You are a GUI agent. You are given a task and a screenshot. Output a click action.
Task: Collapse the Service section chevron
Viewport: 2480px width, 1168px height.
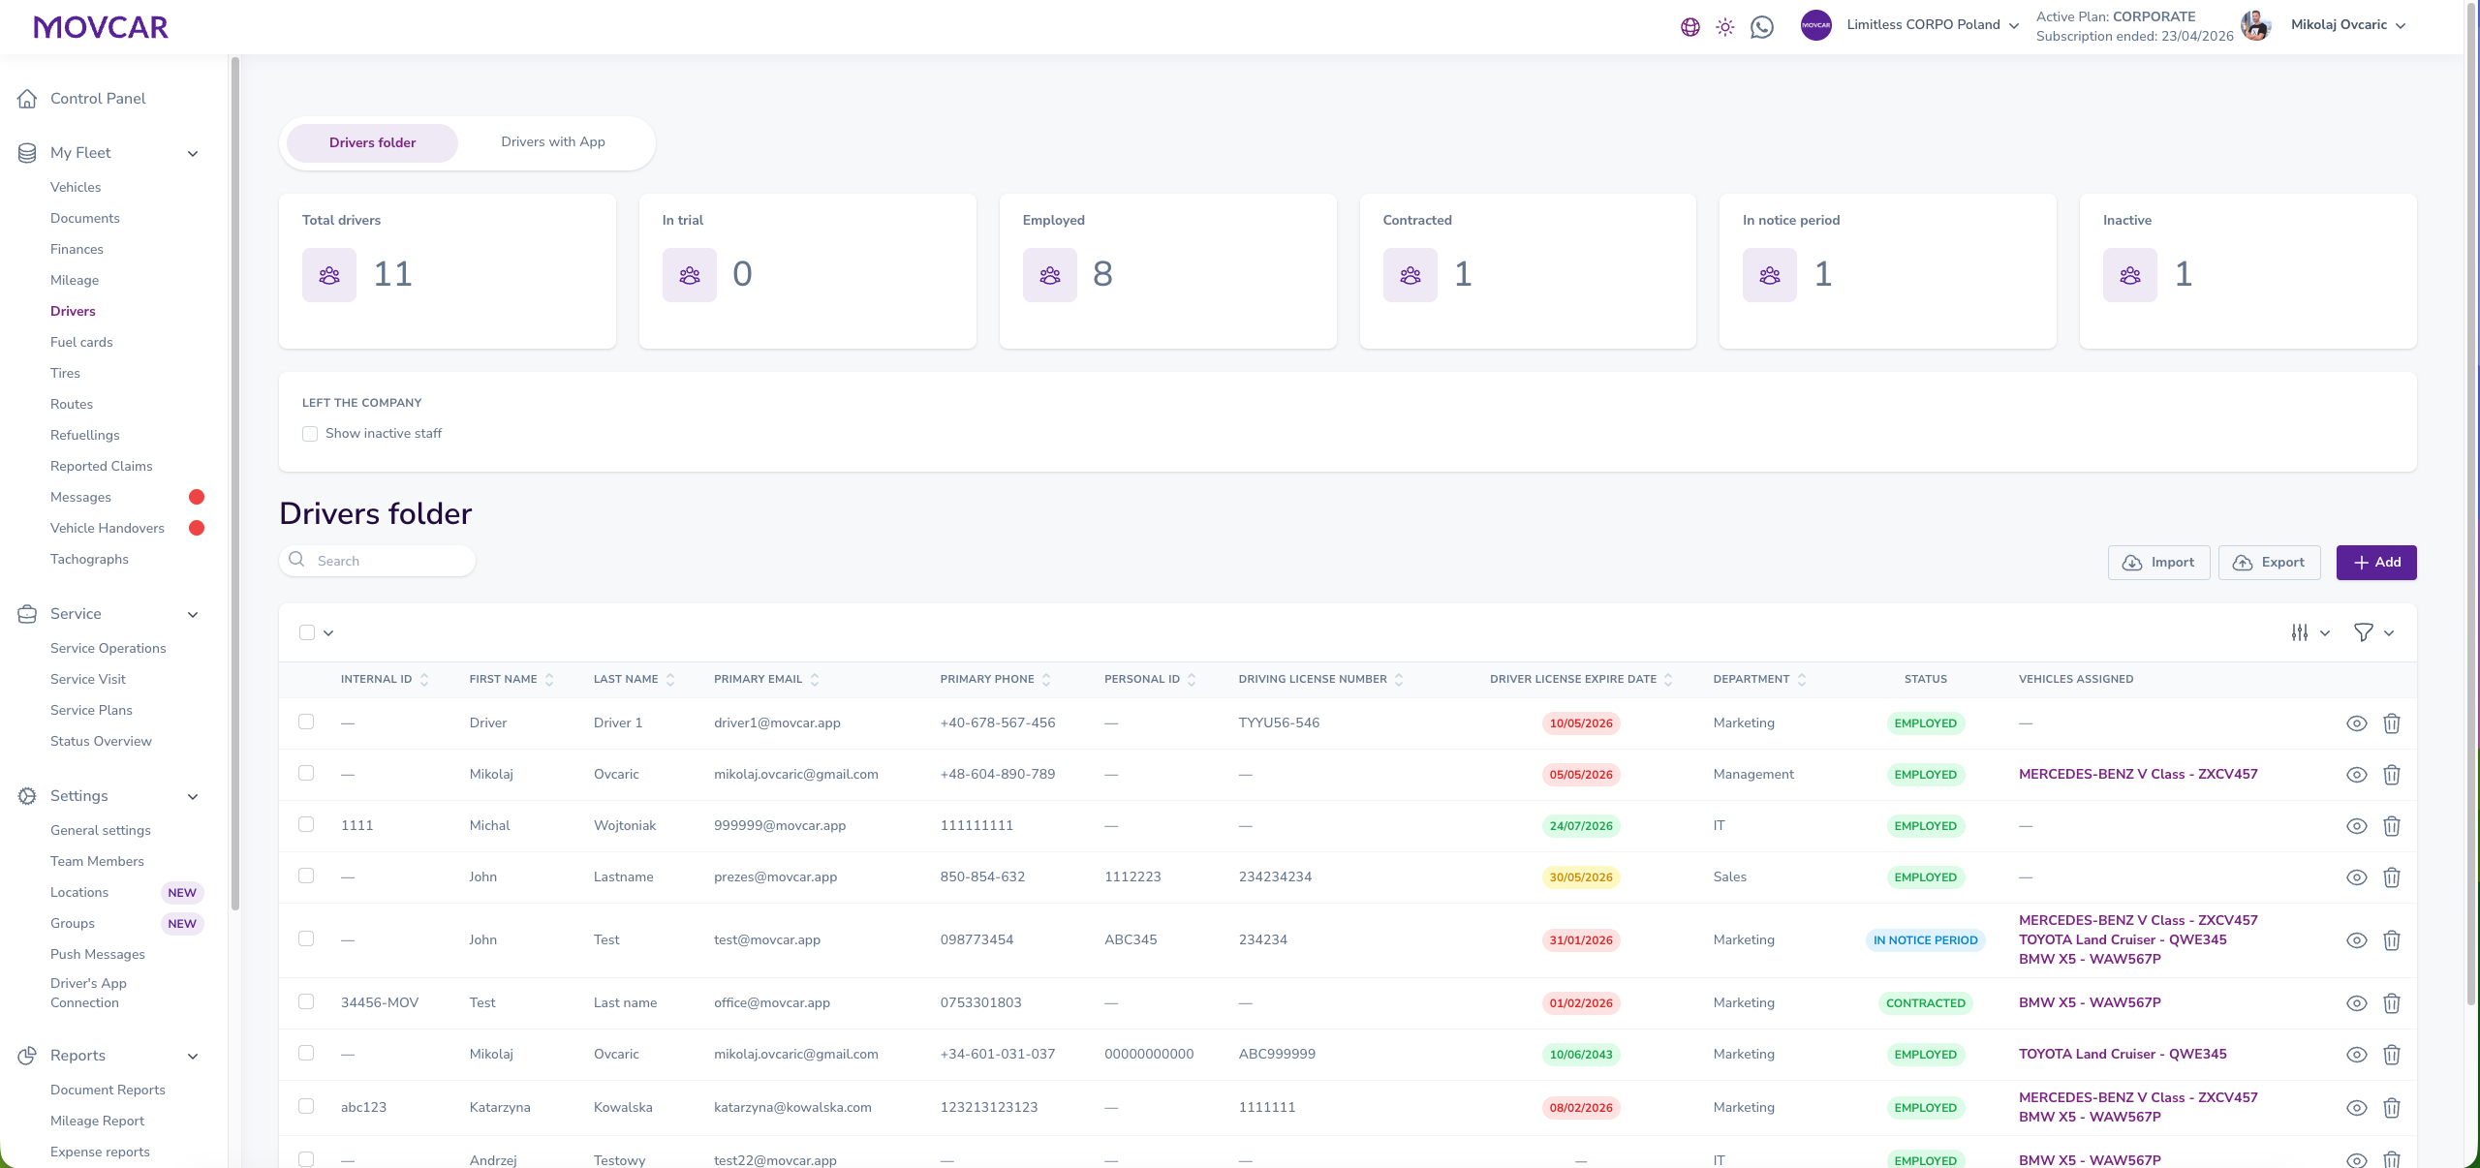click(x=193, y=614)
